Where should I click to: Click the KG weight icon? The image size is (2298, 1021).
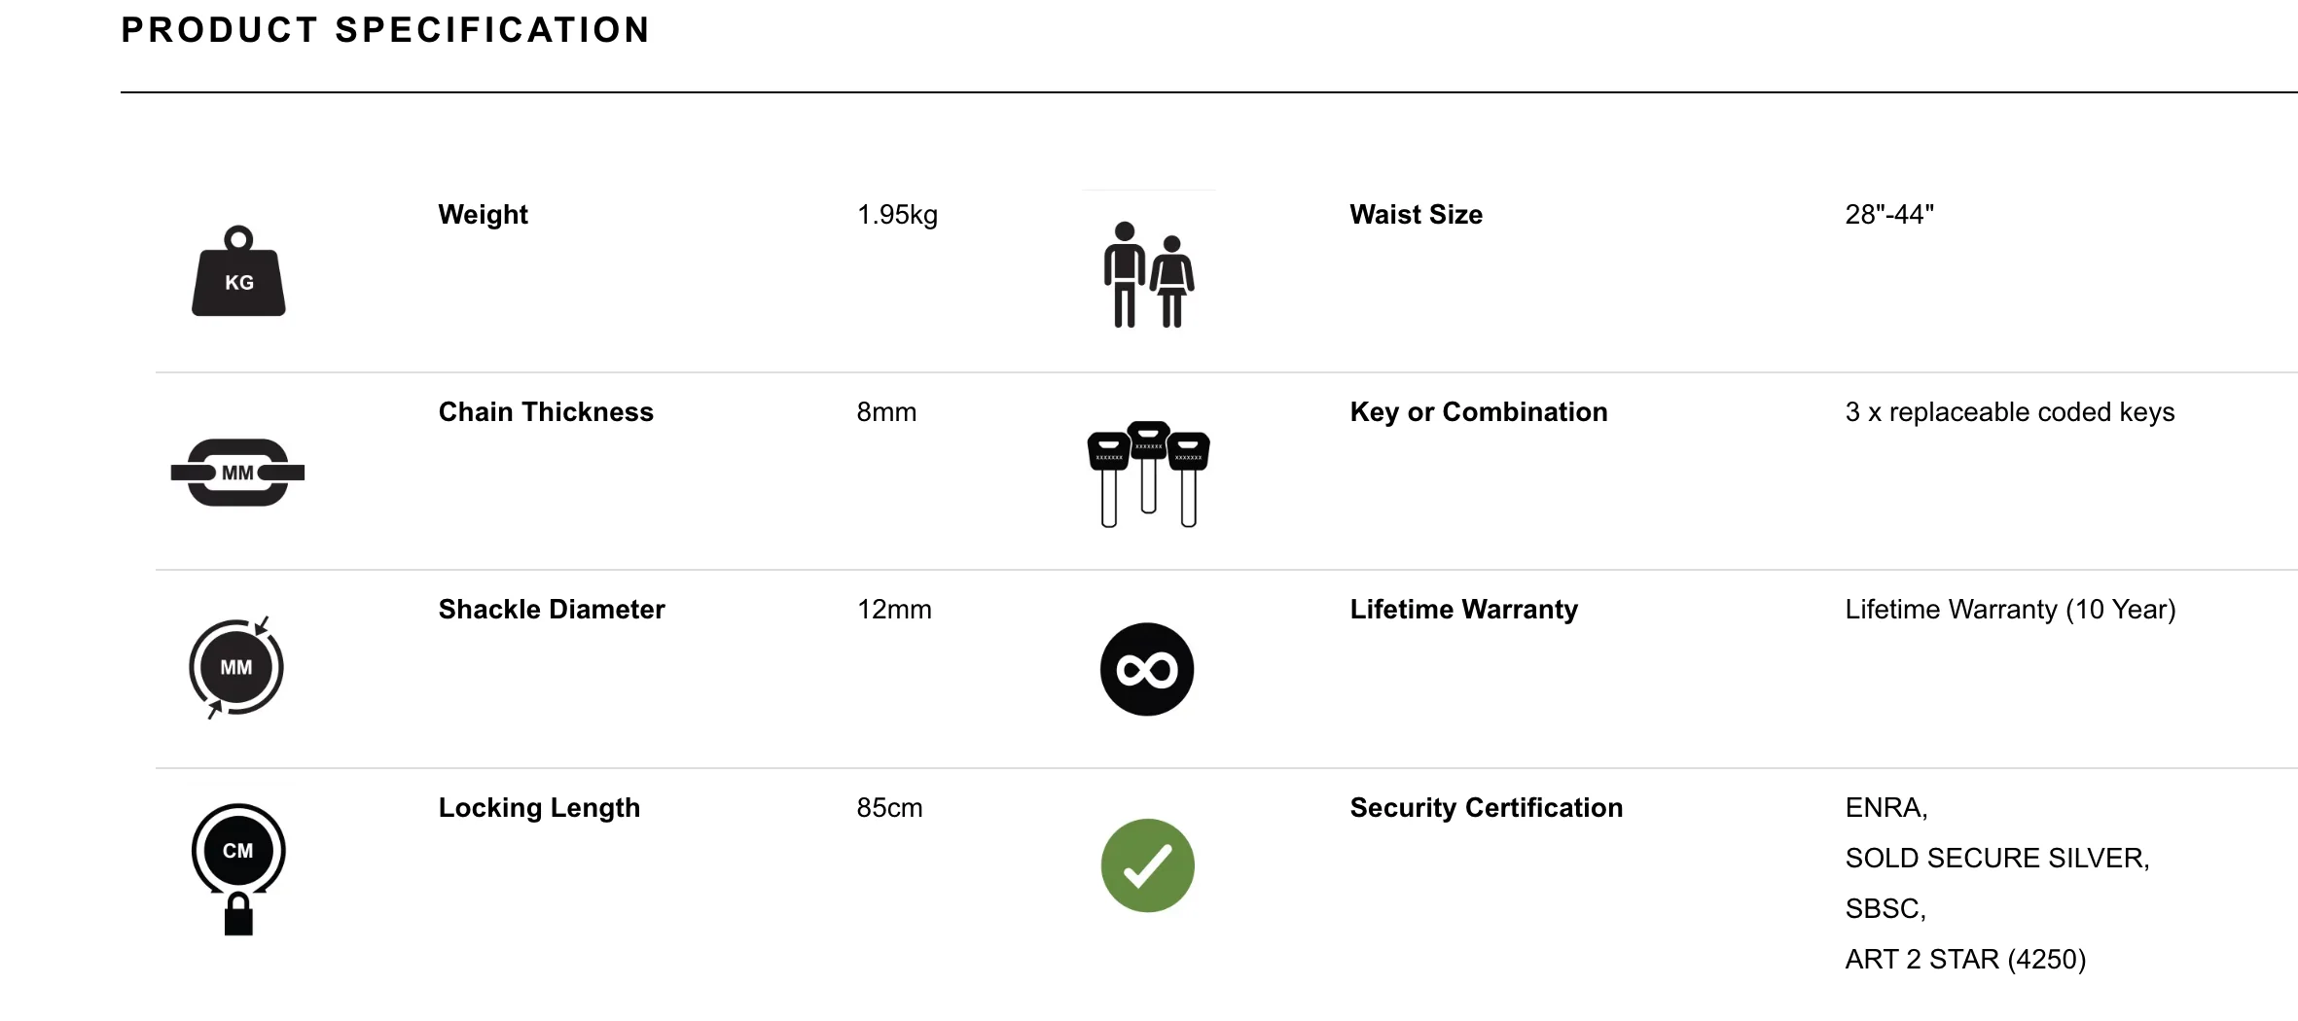point(238,271)
